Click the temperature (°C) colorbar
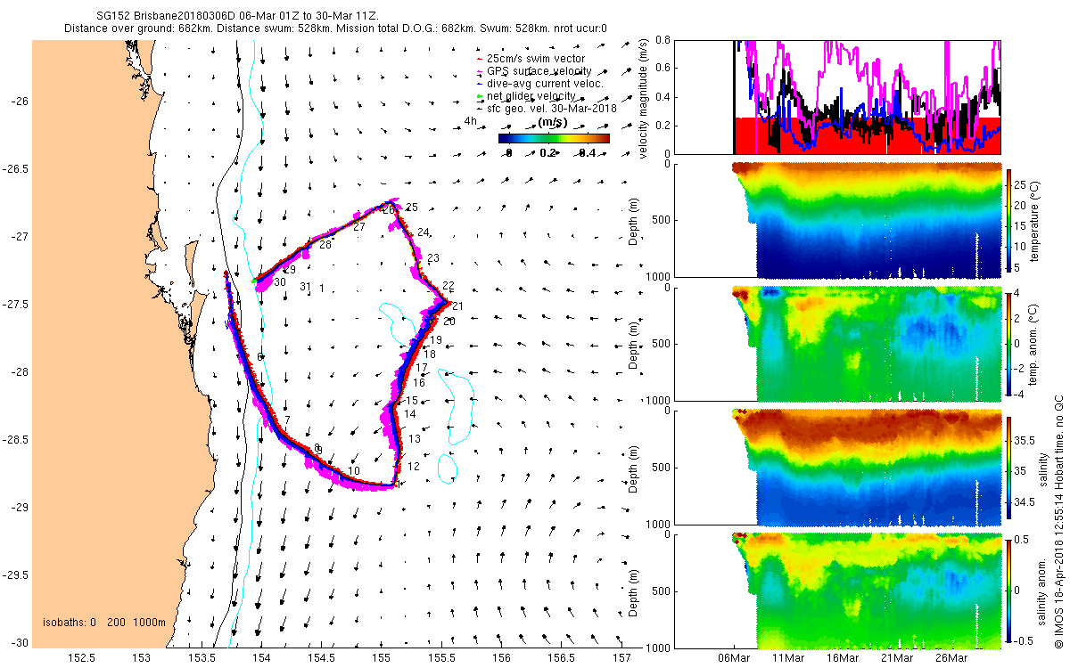The width and height of the screenshot is (1070, 668). pyautogui.click(x=1010, y=220)
